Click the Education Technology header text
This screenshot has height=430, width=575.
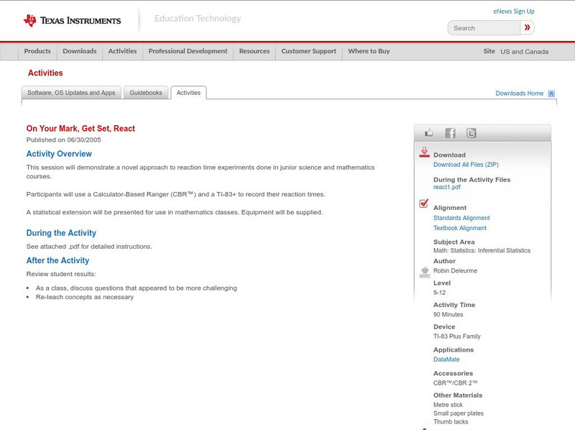coord(198,19)
